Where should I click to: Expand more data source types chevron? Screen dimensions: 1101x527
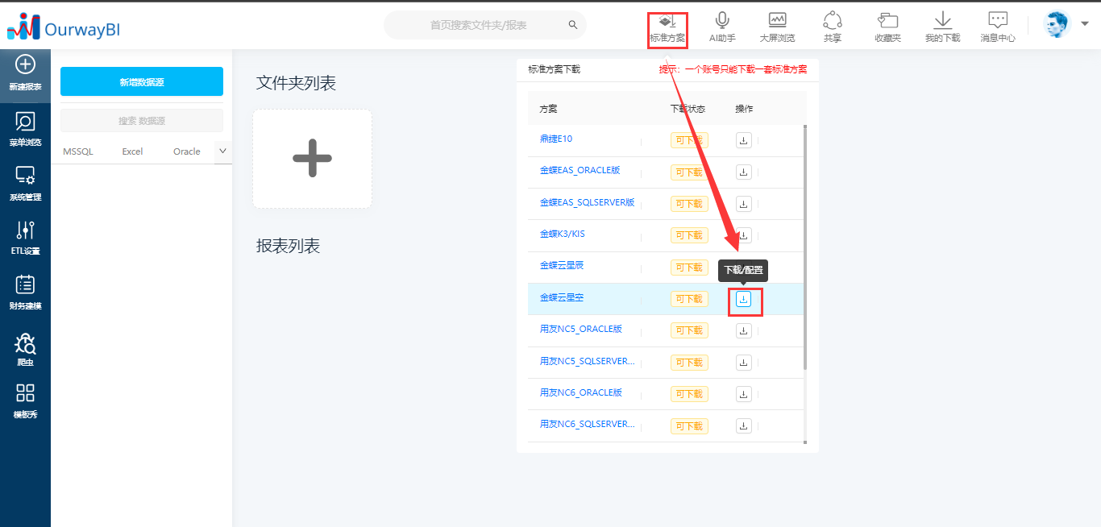click(x=223, y=151)
